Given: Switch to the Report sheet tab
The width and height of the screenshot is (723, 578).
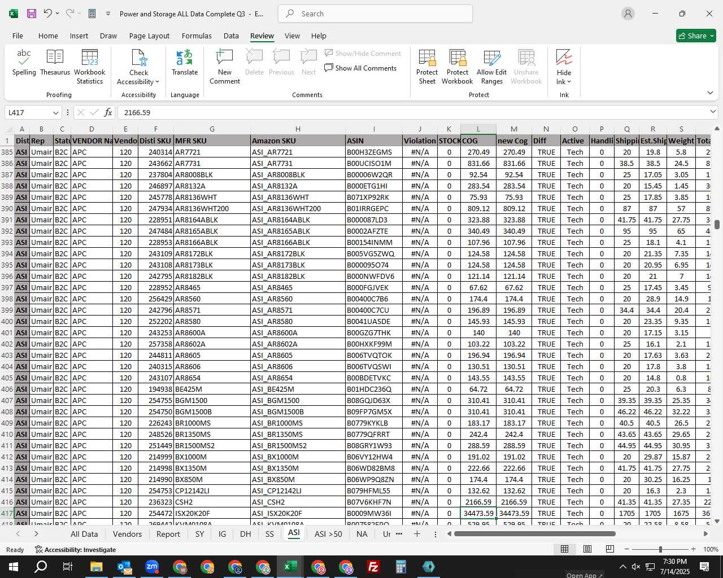Looking at the screenshot, I should click(x=168, y=534).
